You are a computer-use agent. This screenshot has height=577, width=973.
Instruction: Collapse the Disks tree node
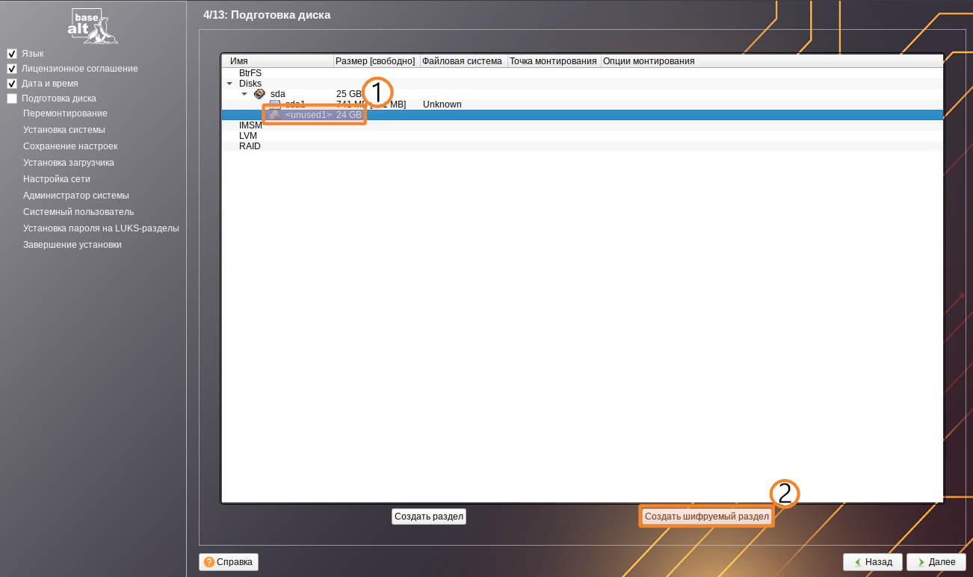230,84
